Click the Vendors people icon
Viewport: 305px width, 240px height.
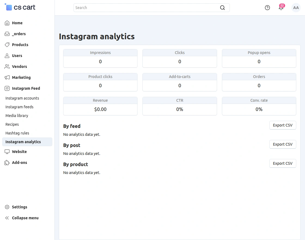tap(7, 67)
